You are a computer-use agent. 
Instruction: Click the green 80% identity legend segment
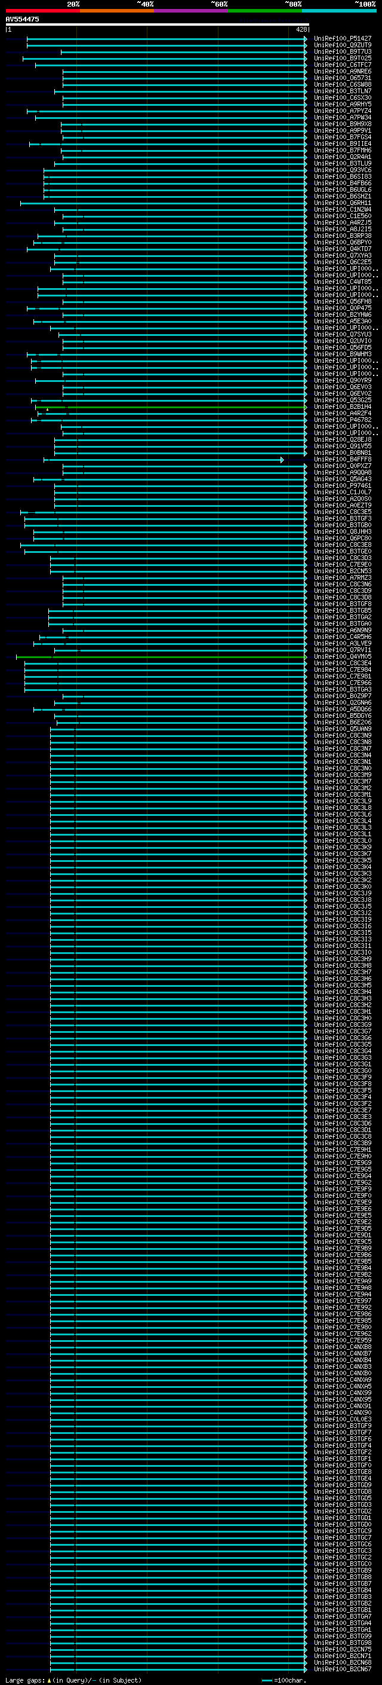pyautogui.click(x=265, y=11)
